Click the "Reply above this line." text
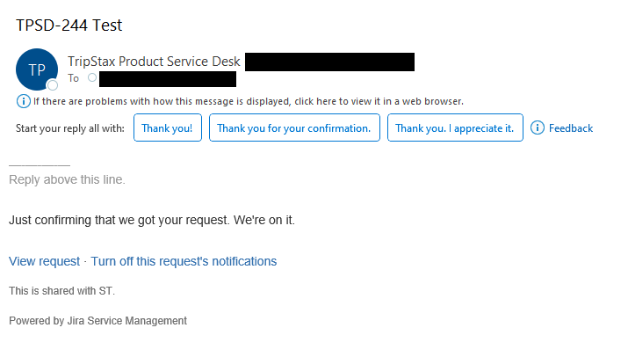628x357 pixels. [x=67, y=180]
